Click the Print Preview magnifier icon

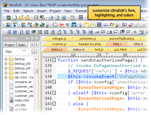[x=57, y=18]
